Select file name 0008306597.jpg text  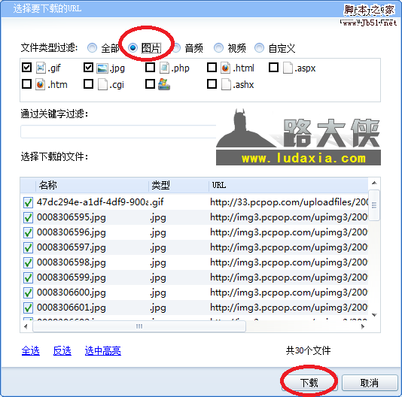point(72,247)
